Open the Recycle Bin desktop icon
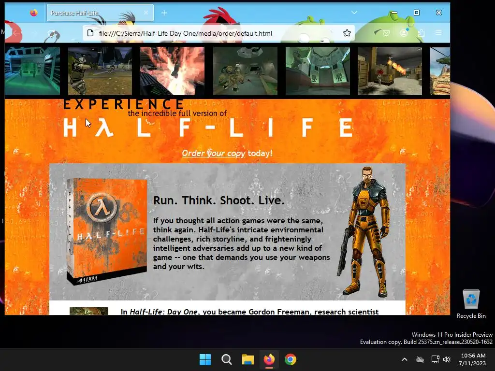The image size is (495, 371). 471,304
